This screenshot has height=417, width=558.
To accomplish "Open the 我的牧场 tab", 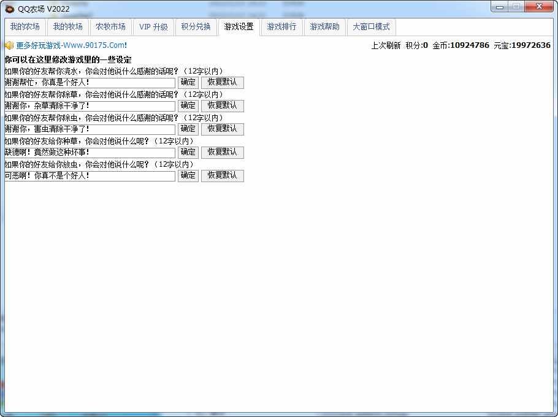I will coord(67,27).
